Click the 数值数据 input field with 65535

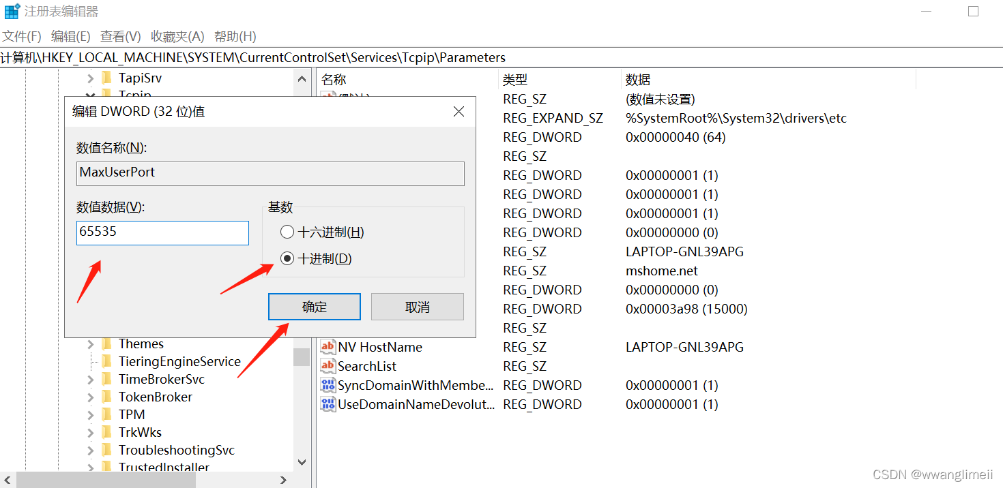coord(162,232)
